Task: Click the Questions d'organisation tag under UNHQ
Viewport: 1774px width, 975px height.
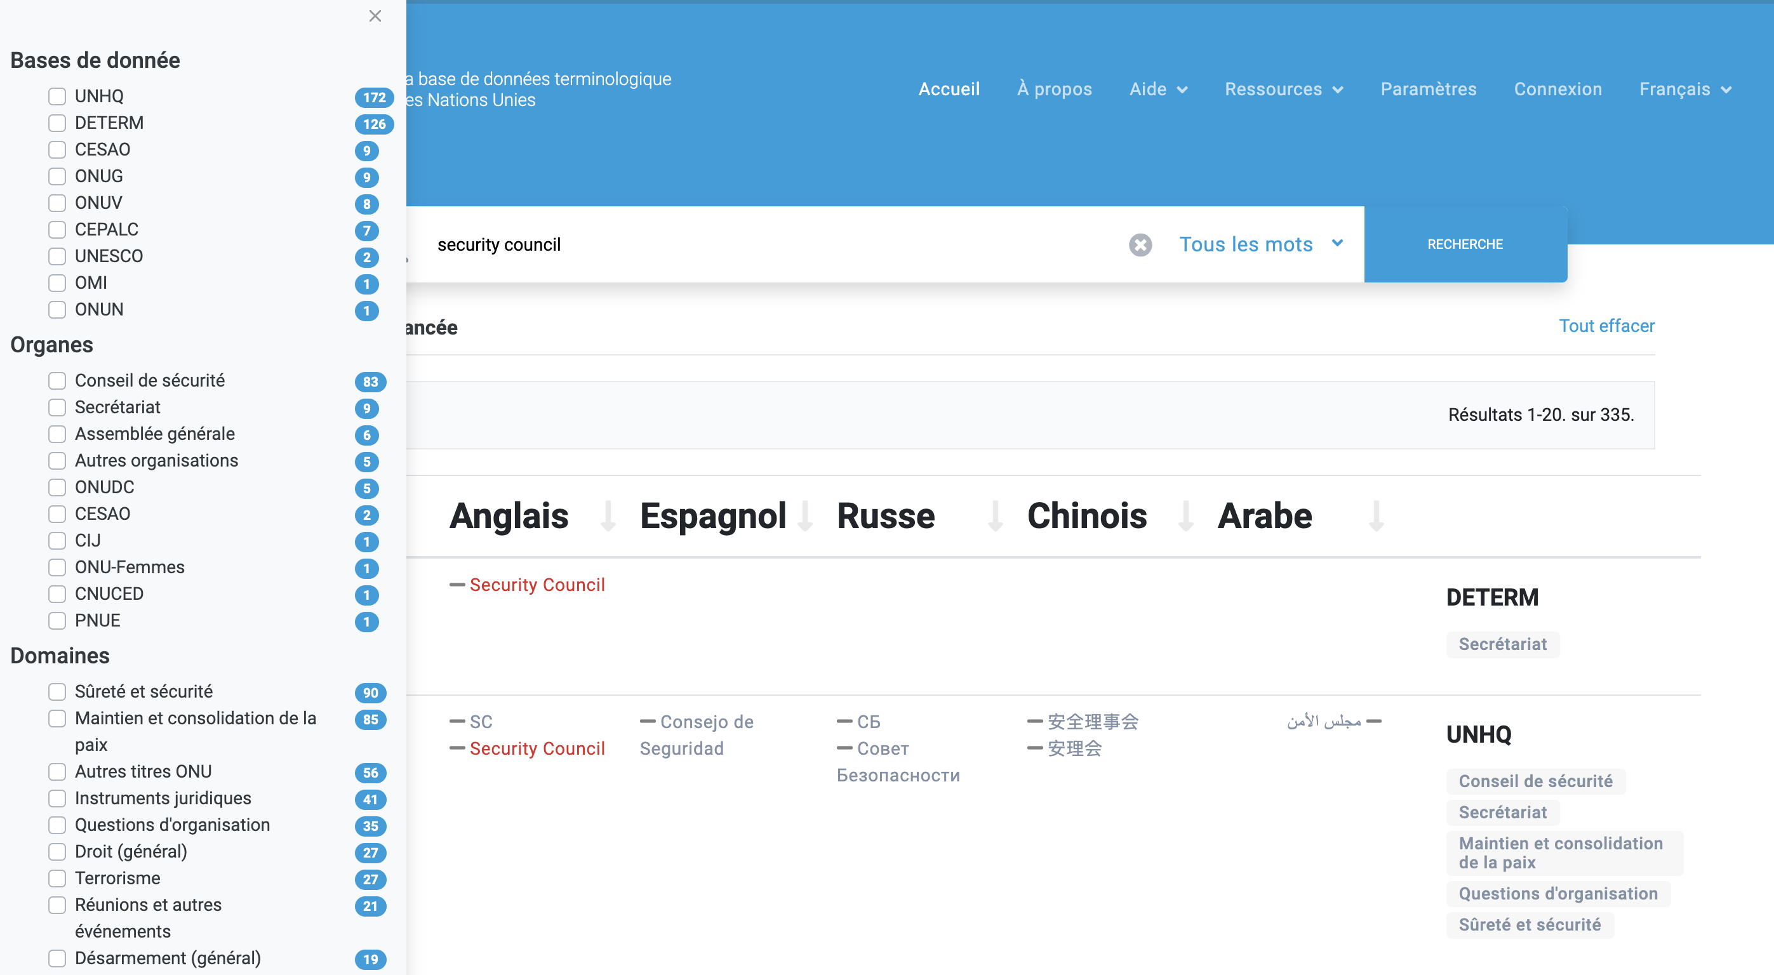Action: (1557, 894)
